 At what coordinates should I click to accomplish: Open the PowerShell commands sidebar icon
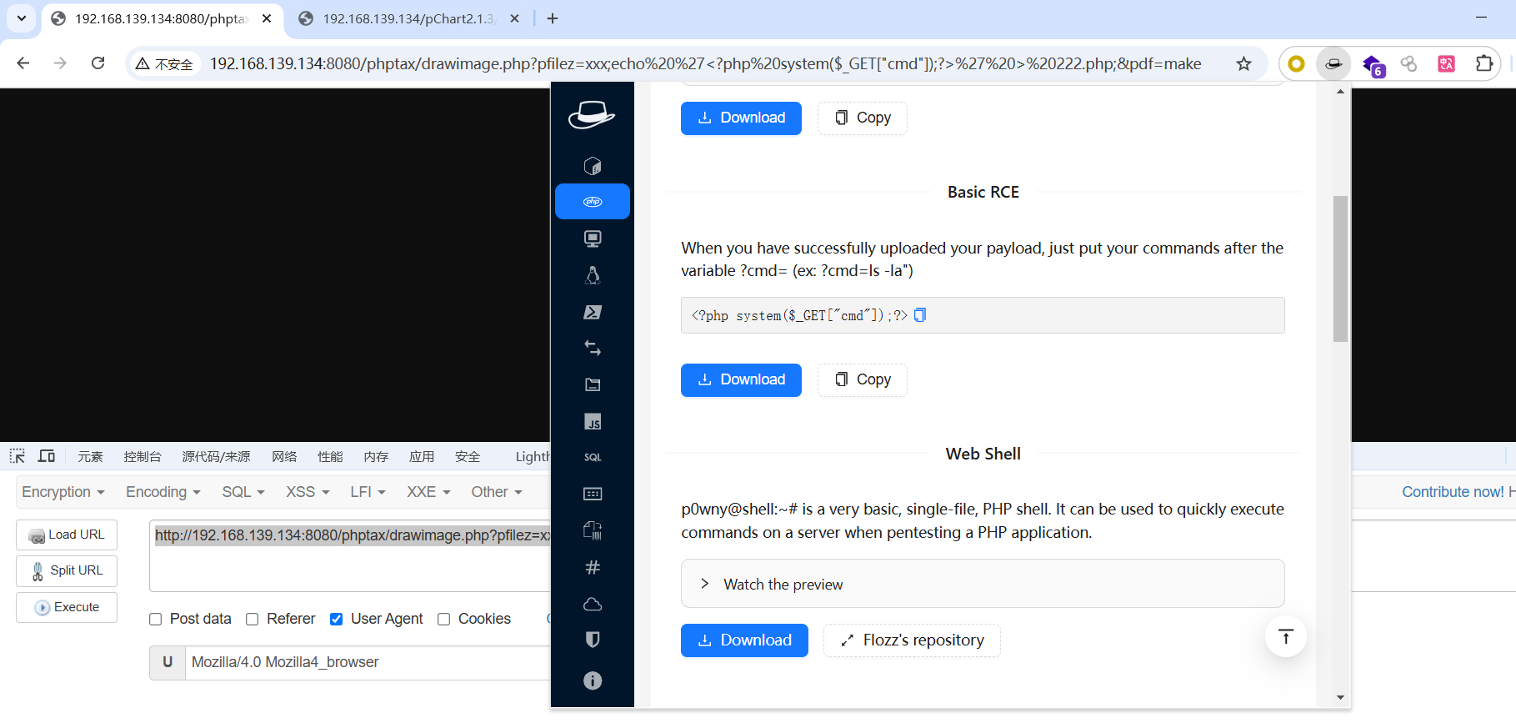(593, 312)
